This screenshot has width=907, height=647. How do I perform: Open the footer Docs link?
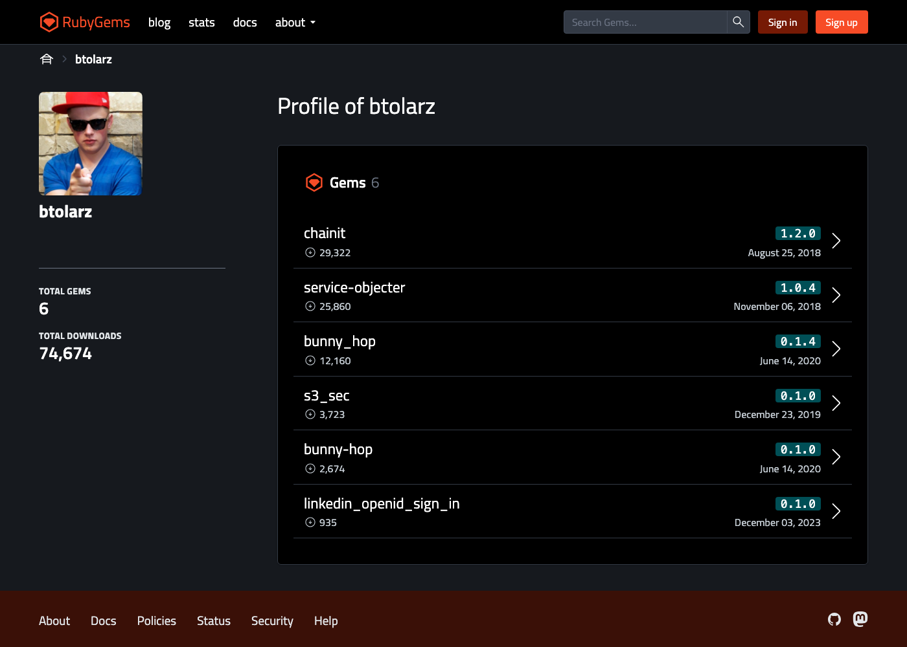(104, 620)
